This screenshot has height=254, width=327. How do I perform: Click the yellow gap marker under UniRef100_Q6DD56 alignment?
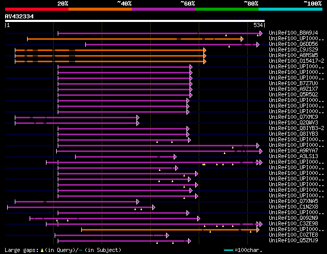[x=229, y=46]
